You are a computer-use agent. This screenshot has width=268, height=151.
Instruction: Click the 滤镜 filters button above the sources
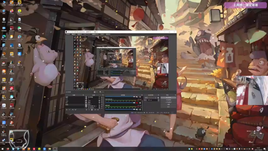[x=102, y=92]
